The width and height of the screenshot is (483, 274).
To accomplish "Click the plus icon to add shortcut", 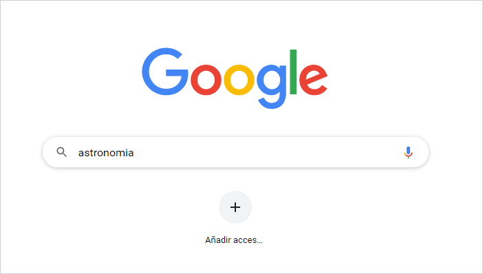I will pyautogui.click(x=235, y=207).
